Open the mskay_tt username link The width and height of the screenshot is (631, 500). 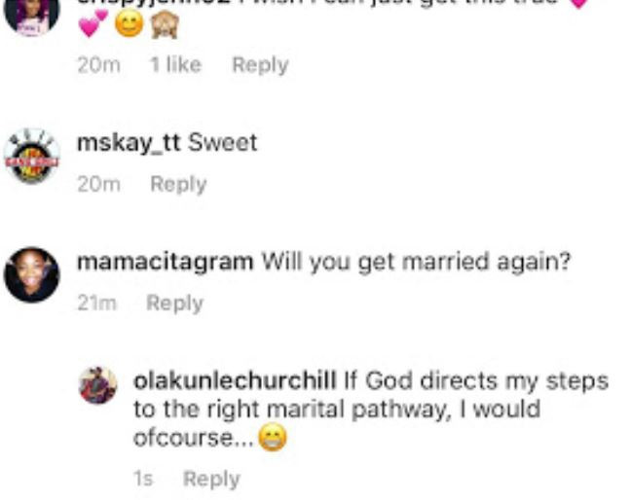(x=128, y=143)
